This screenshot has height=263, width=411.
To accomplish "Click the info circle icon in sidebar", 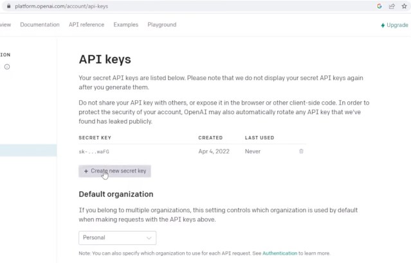I will (6, 67).
